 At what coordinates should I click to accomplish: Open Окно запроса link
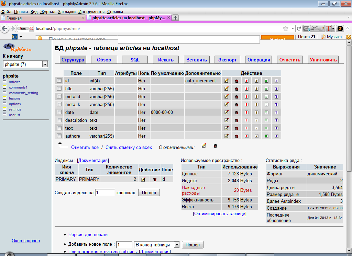click(x=26, y=241)
